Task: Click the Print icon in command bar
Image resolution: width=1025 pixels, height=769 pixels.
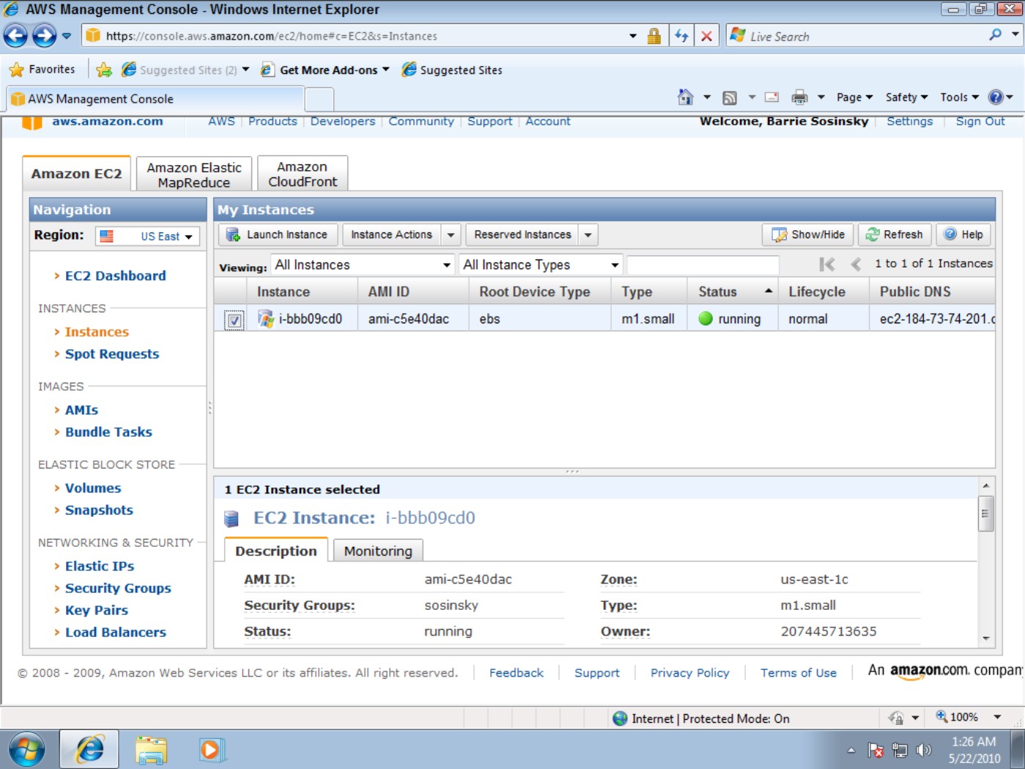Action: [800, 97]
